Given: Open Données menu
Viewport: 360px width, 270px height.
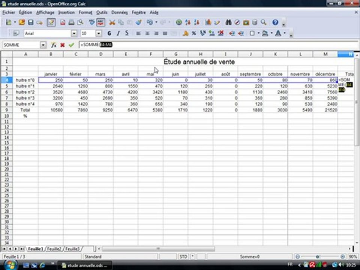Looking at the screenshot, I should 119,12.
